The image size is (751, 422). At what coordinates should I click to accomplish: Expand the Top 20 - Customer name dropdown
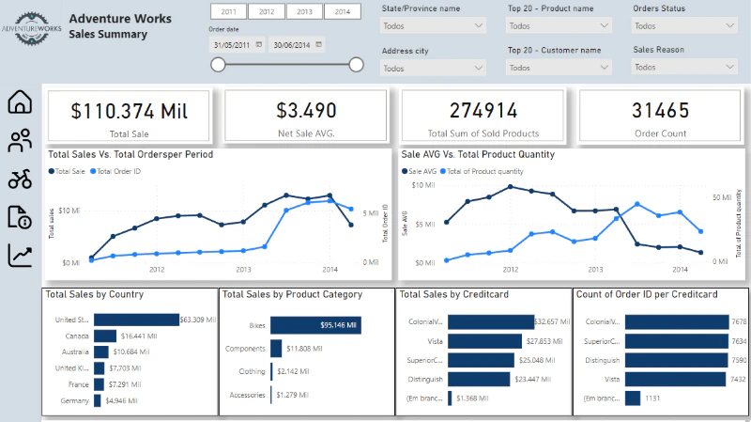559,68
